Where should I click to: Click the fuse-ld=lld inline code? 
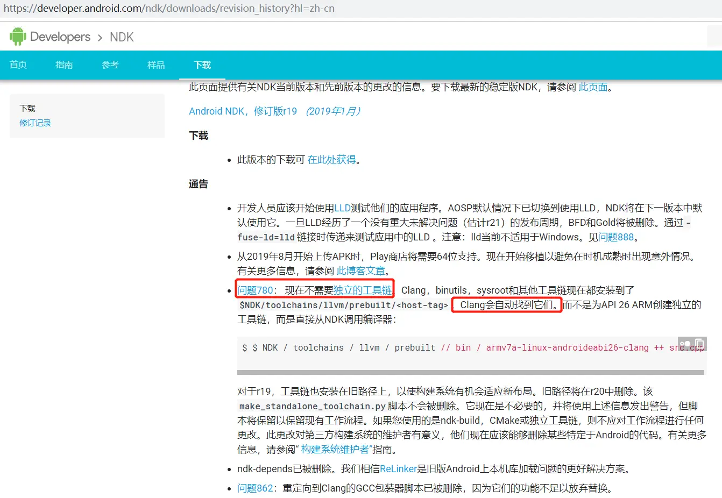(x=266, y=237)
